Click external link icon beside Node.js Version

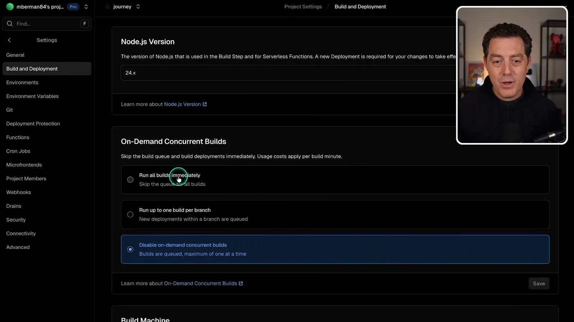[205, 104]
